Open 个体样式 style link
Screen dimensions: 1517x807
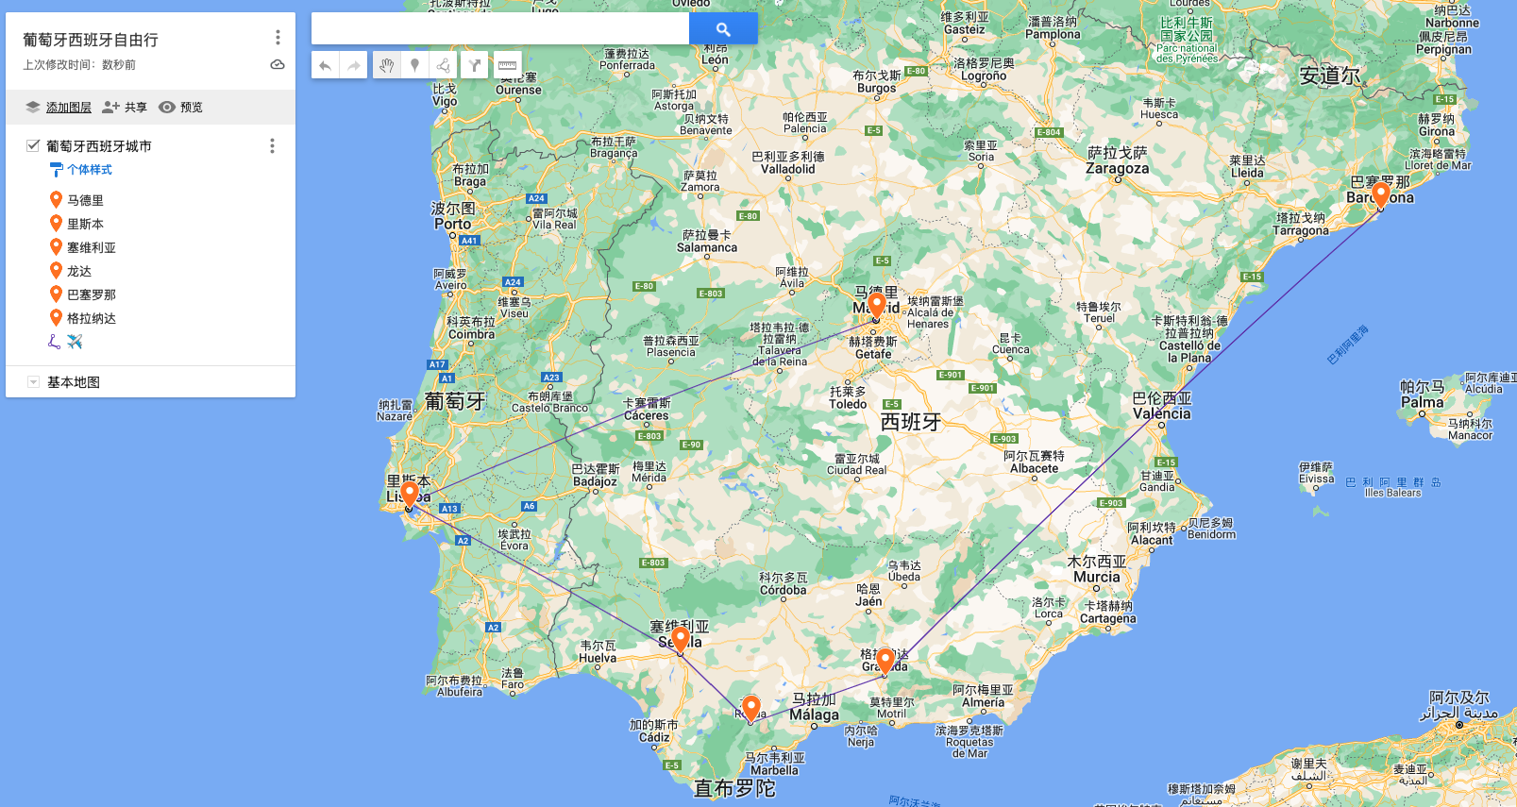point(90,170)
